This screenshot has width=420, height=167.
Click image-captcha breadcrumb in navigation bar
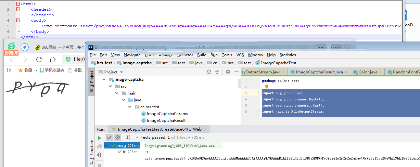[134, 63]
